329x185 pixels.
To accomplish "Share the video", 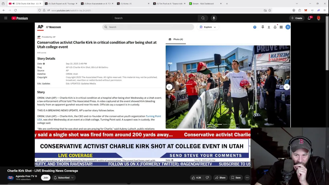I will pos(220,178).
